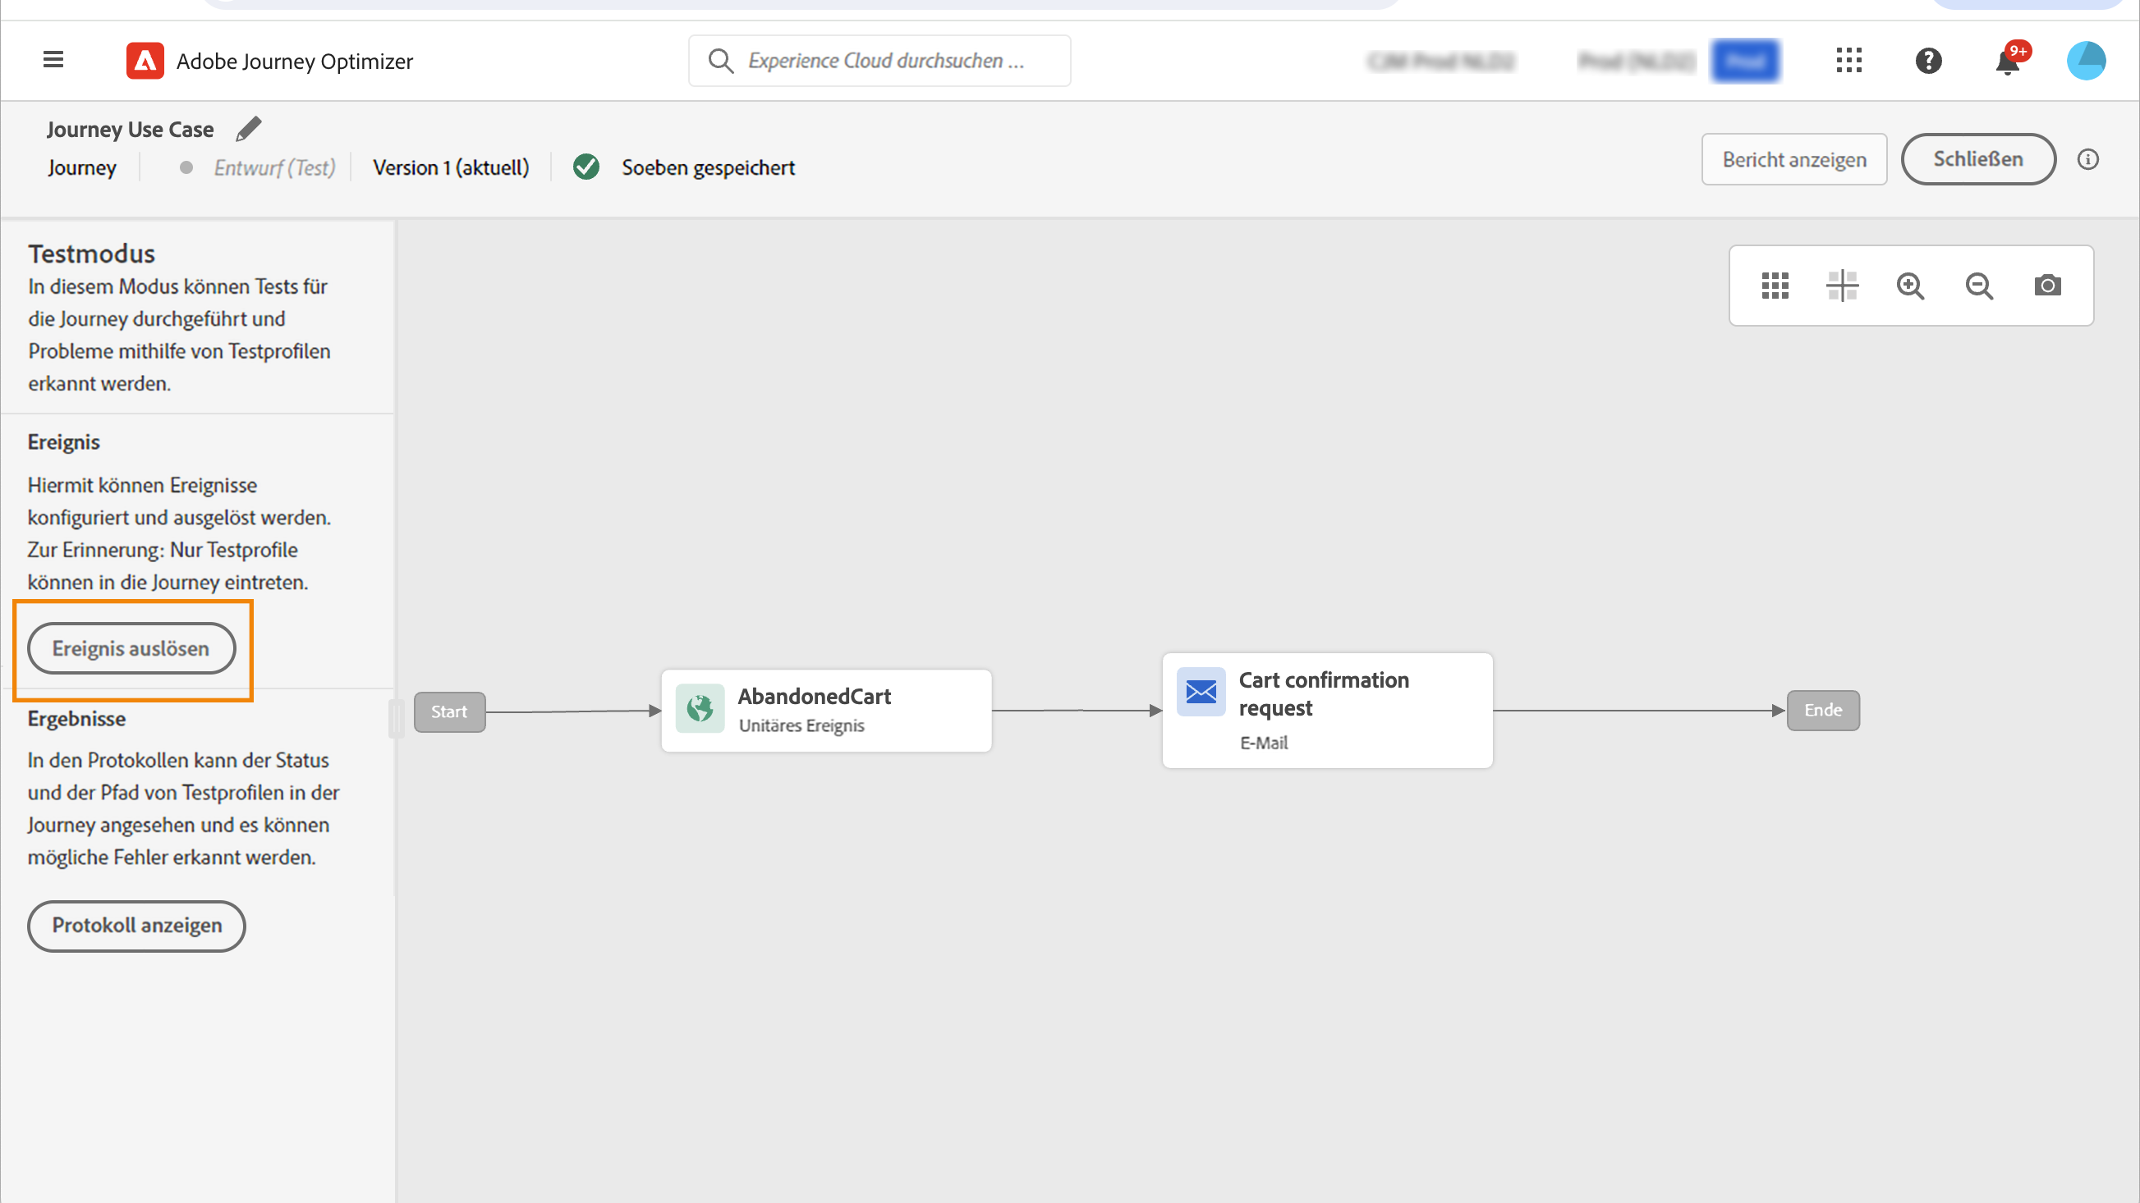Image resolution: width=2140 pixels, height=1203 pixels.
Task: Zoom out on the journey canvas
Action: 1979,286
